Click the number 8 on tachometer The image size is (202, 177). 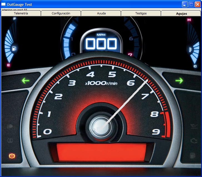[154, 114]
